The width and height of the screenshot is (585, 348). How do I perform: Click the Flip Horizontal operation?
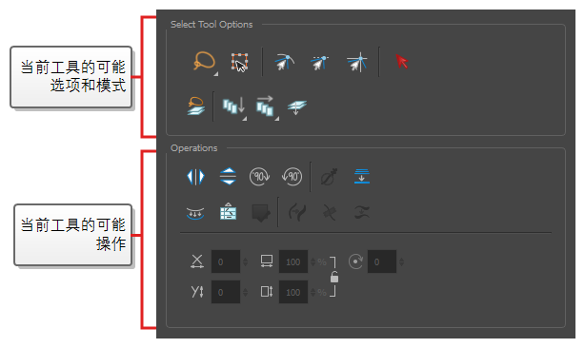pos(195,177)
